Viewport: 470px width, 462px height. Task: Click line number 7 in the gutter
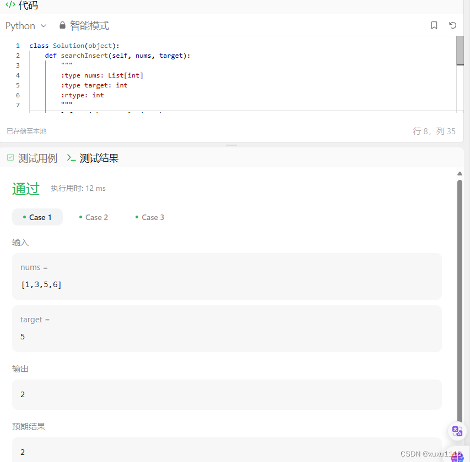[x=18, y=105]
